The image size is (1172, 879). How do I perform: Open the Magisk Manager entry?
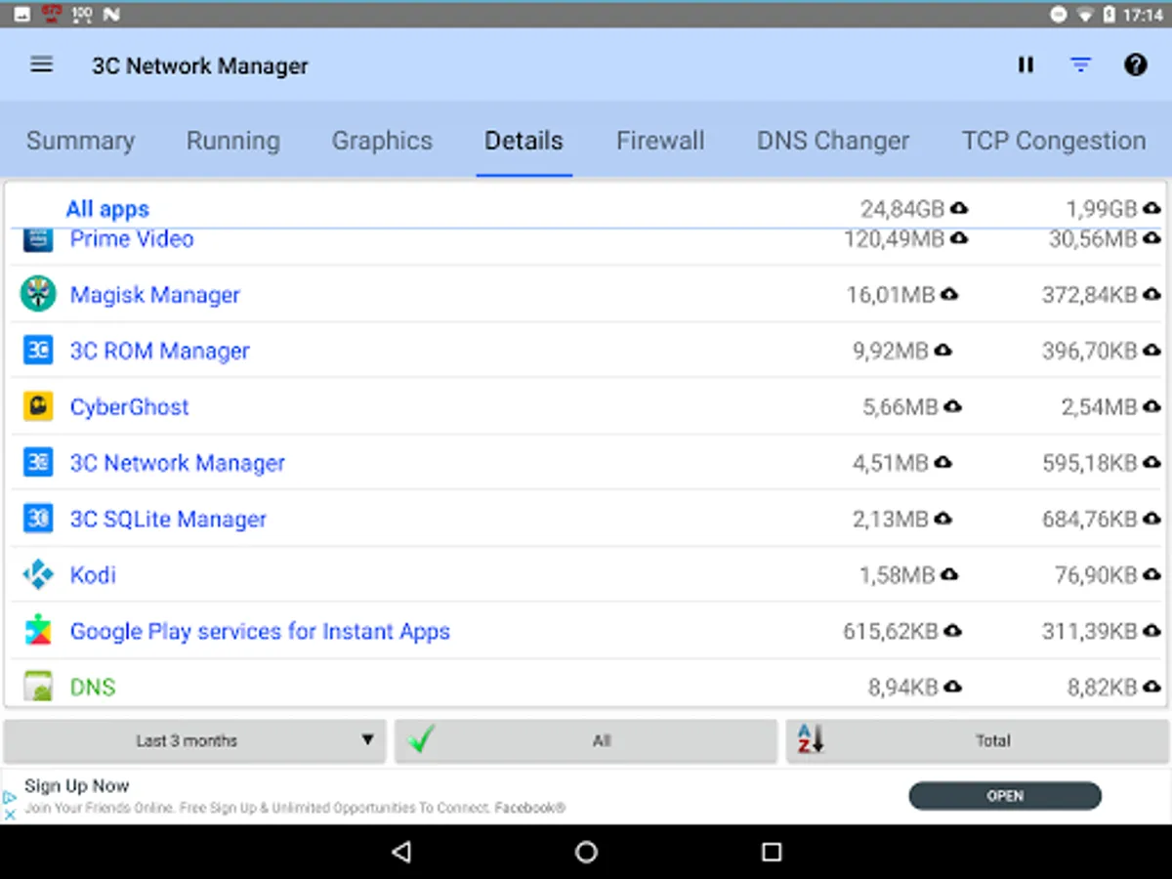[155, 295]
